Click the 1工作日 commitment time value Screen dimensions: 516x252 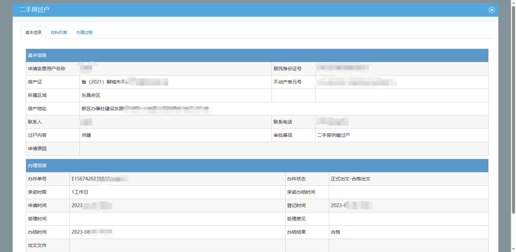(80, 192)
